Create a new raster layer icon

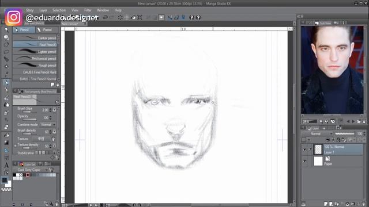[x=326, y=204]
